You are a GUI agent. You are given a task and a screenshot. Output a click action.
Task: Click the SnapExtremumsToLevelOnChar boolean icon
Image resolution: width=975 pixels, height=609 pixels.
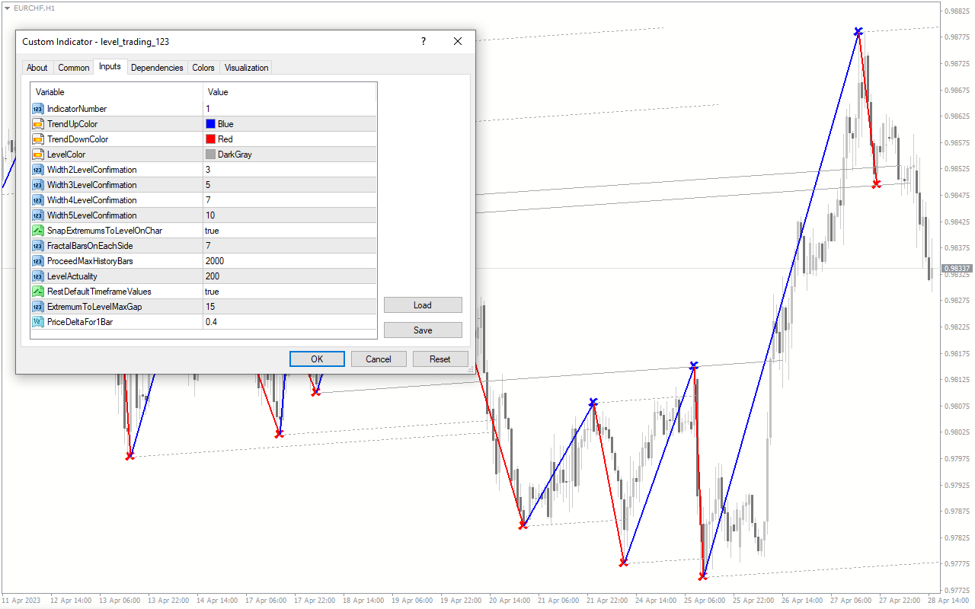tap(38, 231)
